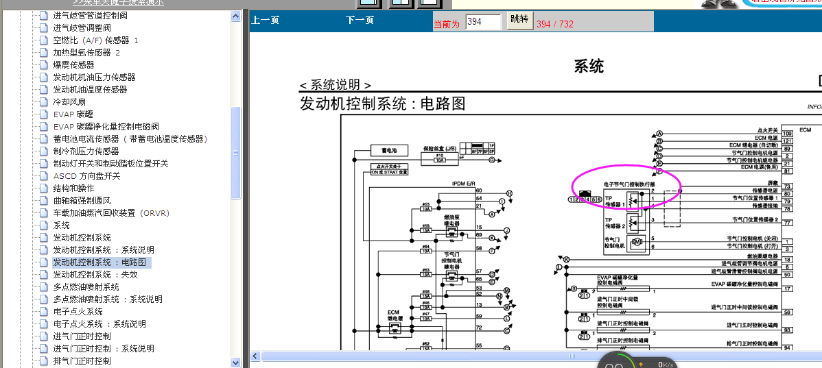
Task: Focus the current page number field showing 394
Action: (483, 22)
